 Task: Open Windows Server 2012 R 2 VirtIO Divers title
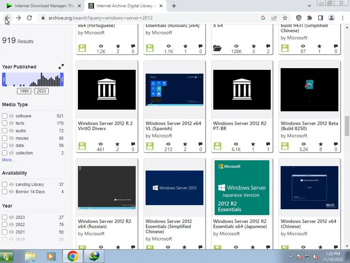point(105,126)
